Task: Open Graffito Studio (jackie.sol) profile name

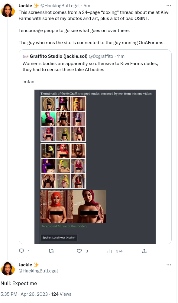Action: (59, 56)
